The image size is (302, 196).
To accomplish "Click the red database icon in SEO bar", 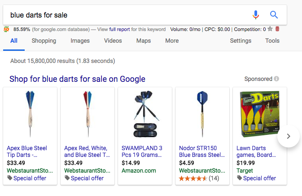I will tap(277, 29).
